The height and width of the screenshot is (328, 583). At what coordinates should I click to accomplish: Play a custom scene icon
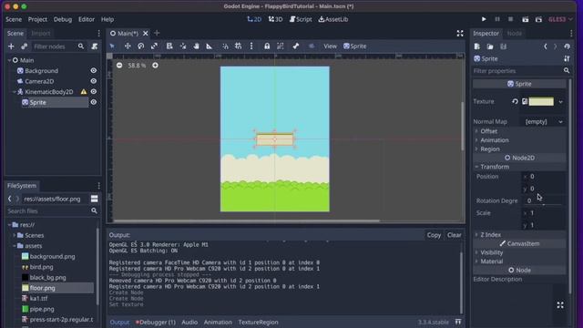[x=538, y=19]
